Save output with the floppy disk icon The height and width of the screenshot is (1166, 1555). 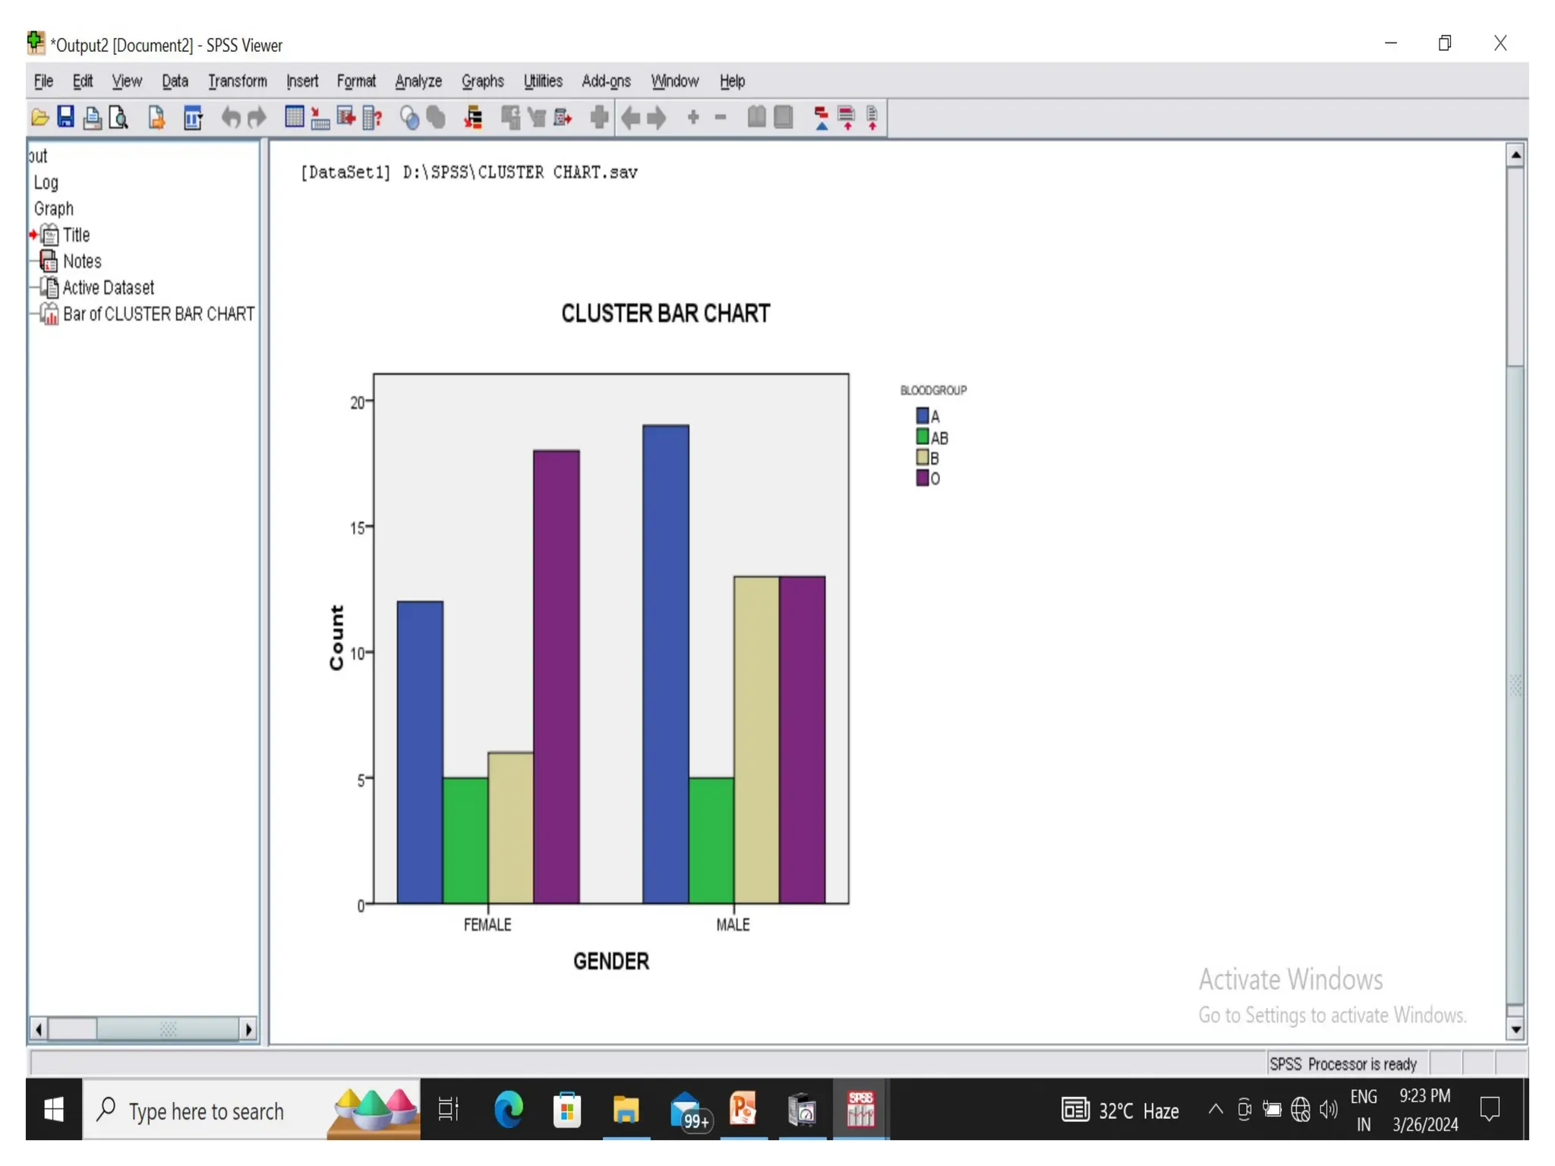(66, 118)
